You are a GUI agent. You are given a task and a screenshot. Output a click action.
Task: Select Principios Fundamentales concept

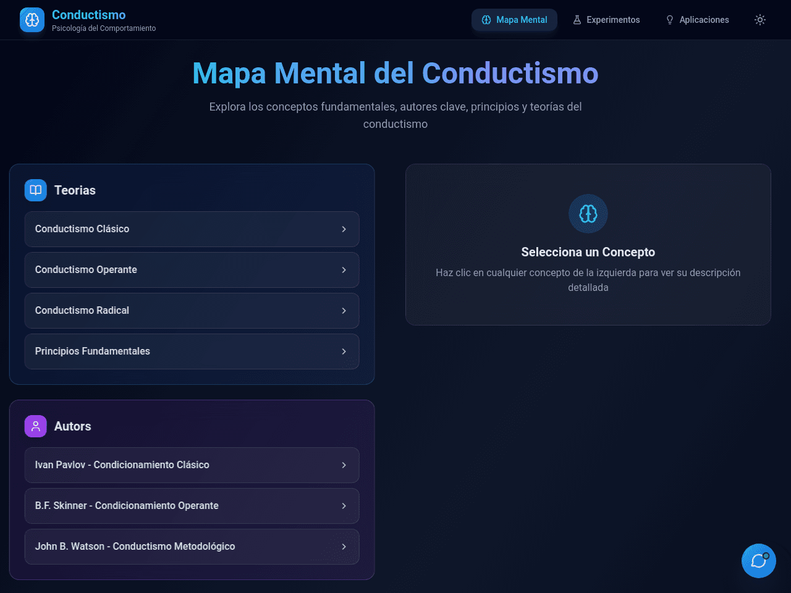192,351
